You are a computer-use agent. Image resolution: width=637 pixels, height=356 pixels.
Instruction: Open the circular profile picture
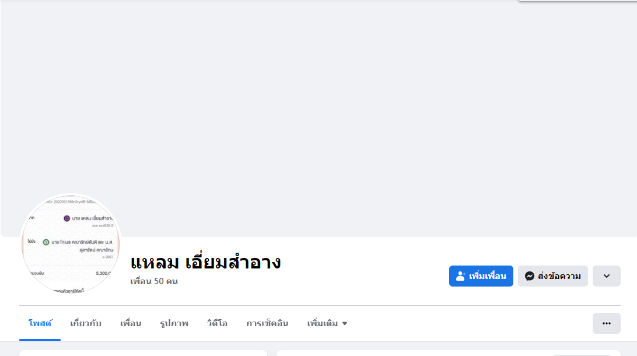(70, 243)
